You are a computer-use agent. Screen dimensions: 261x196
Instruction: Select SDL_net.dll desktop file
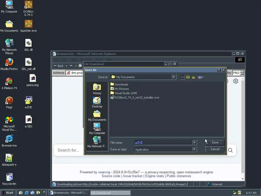(29, 64)
